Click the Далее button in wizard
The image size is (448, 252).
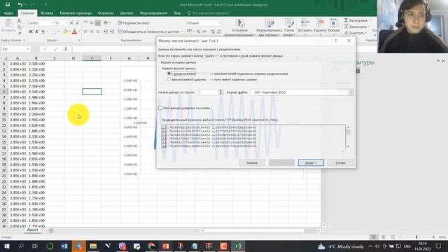pyautogui.click(x=311, y=162)
